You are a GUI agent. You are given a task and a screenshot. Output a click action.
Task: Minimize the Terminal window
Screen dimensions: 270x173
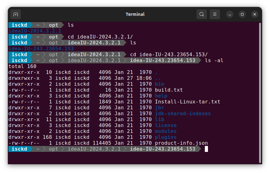point(230,14)
